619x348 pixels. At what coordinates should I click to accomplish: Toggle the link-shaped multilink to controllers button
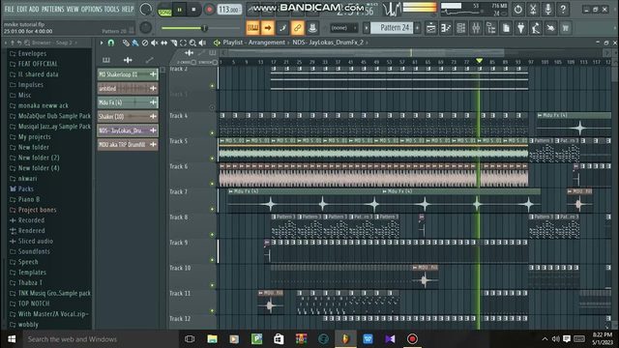click(298, 28)
